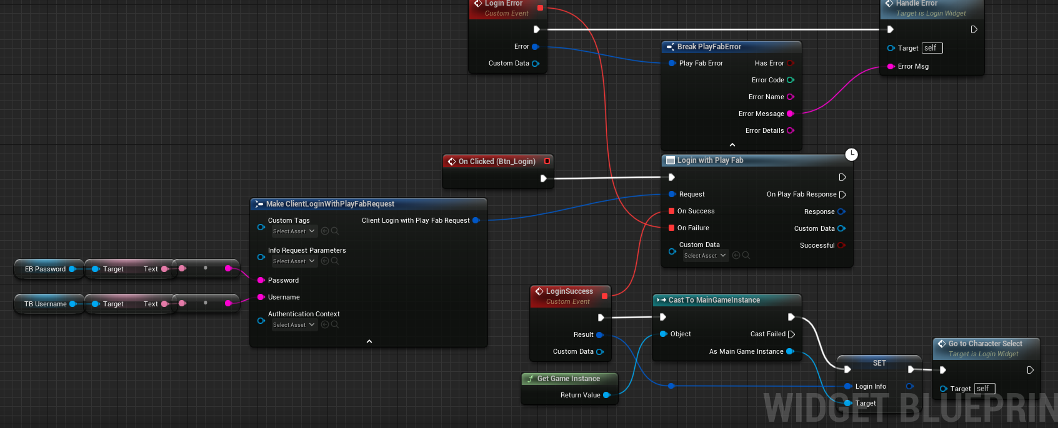The height and width of the screenshot is (428, 1058).
Task: Click the EB Password variable node
Action: (x=45, y=269)
